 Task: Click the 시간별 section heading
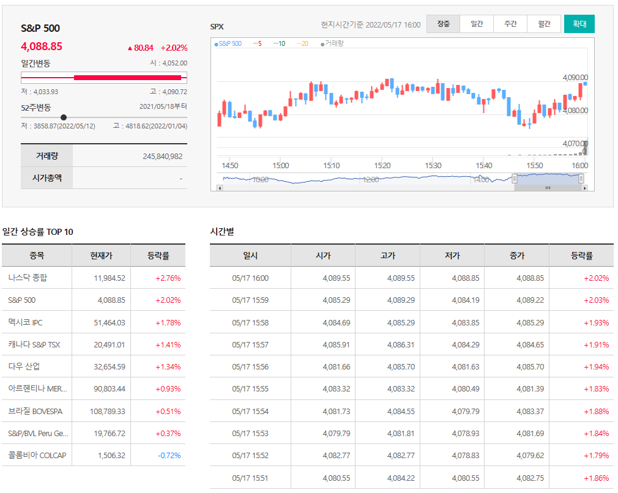(222, 232)
